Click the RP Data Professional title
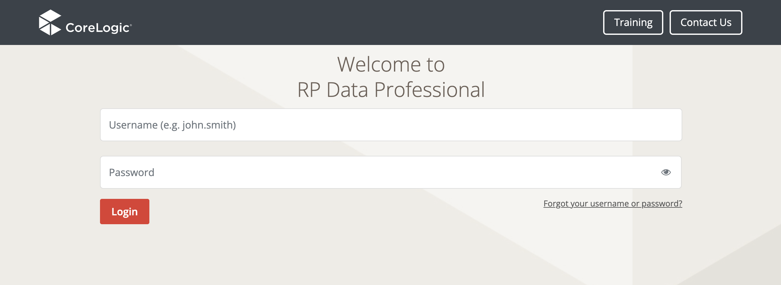Viewport: 781px width, 285px height. click(391, 90)
